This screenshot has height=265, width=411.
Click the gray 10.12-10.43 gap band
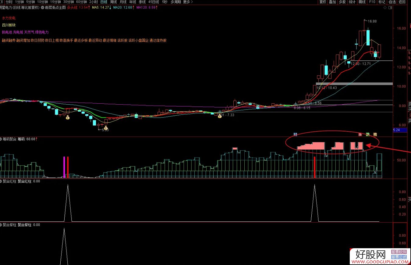354,84
